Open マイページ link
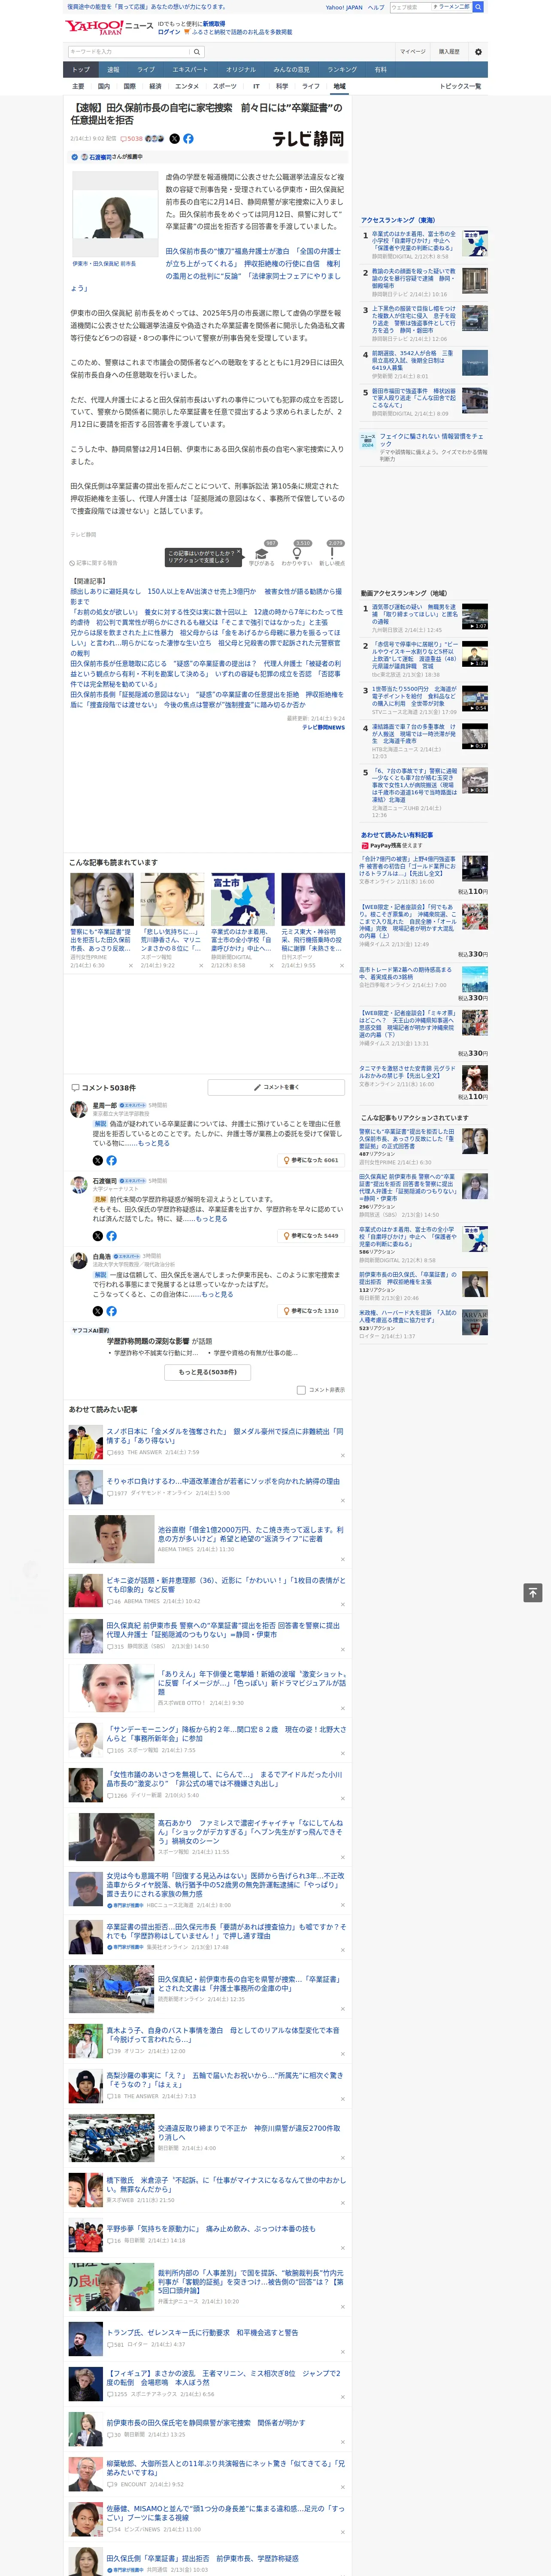This screenshot has height=2576, width=551. point(412,52)
